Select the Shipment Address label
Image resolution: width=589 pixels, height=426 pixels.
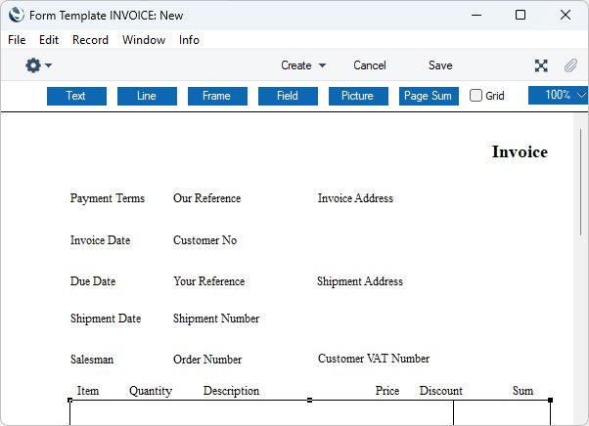pyautogui.click(x=360, y=281)
